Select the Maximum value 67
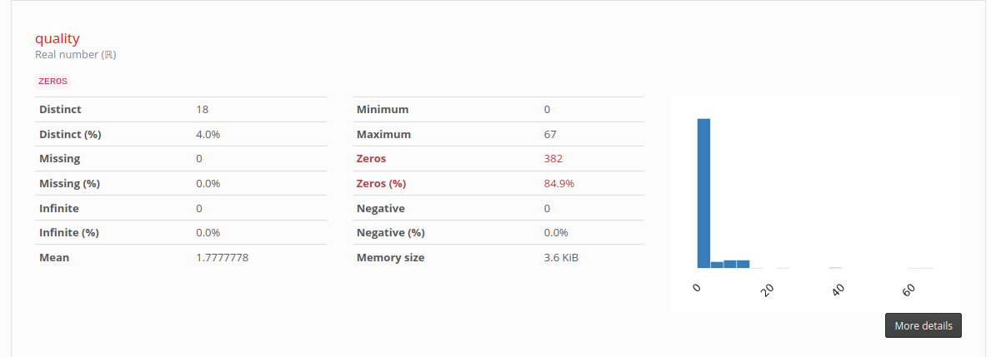991x357 pixels. tap(550, 134)
